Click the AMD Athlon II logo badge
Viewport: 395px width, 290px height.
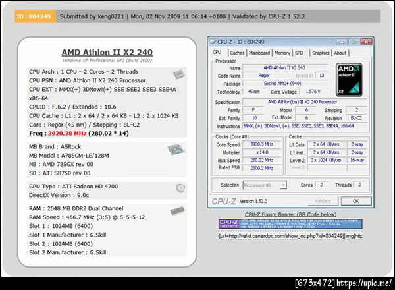coord(349,80)
